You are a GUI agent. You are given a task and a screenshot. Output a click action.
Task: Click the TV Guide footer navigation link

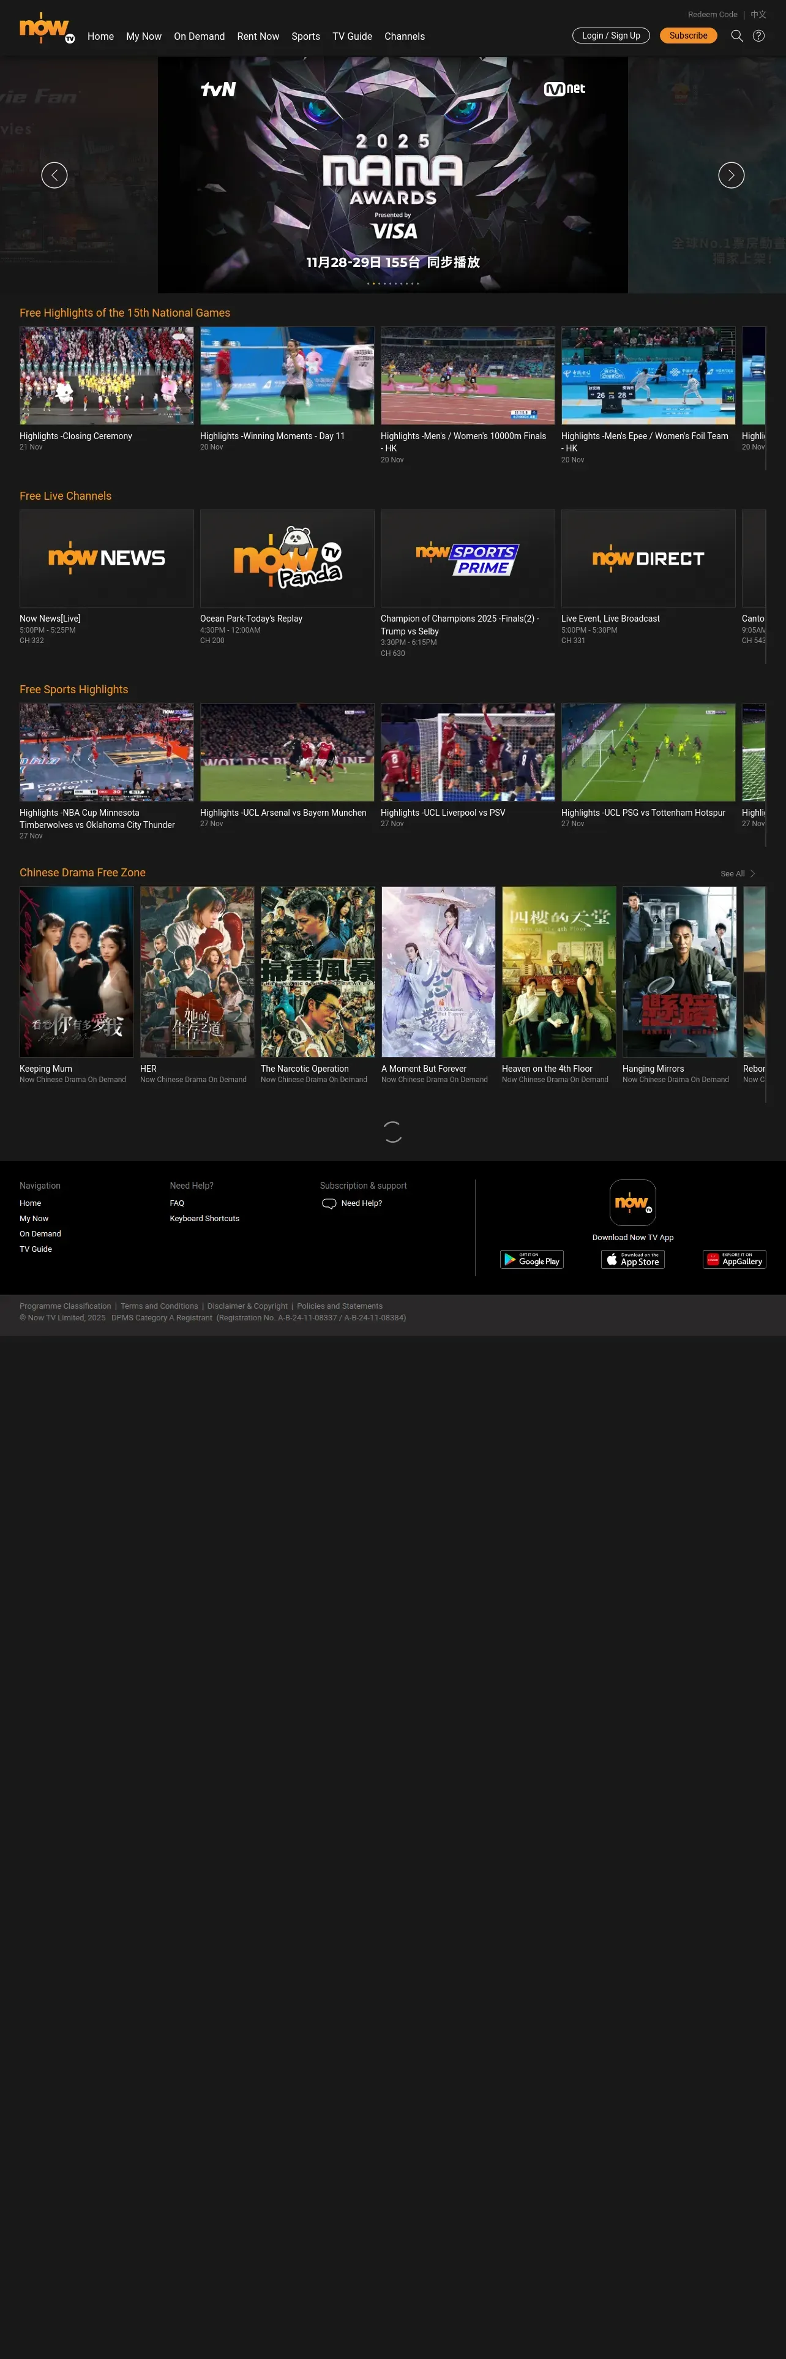(36, 1249)
